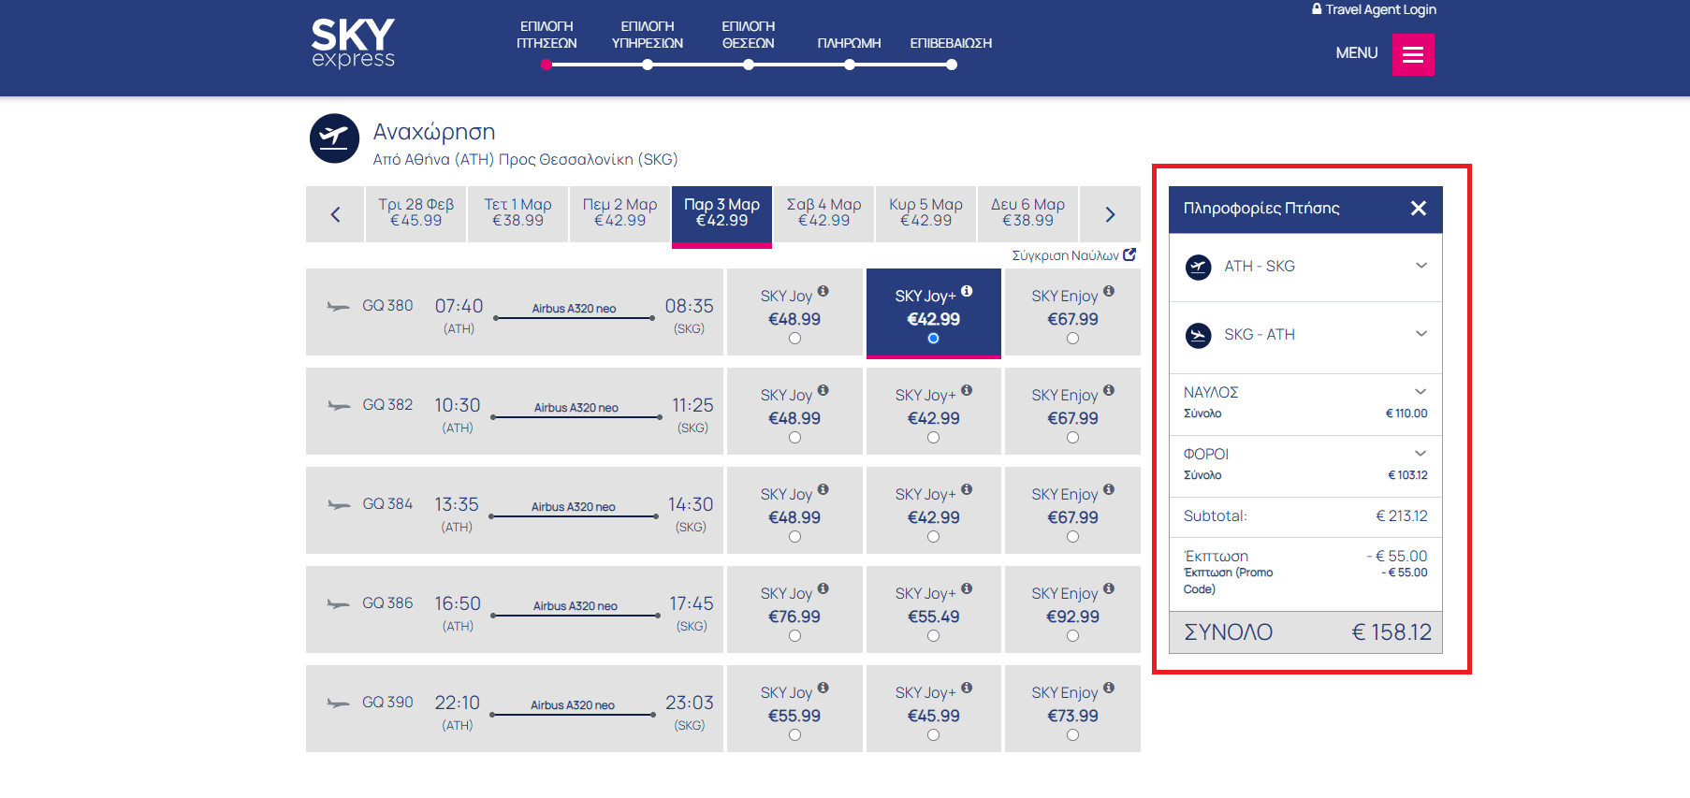Open info icon for SKY Enjoy on GQ 390
Viewport: 1690px width, 798px height.
[1109, 688]
